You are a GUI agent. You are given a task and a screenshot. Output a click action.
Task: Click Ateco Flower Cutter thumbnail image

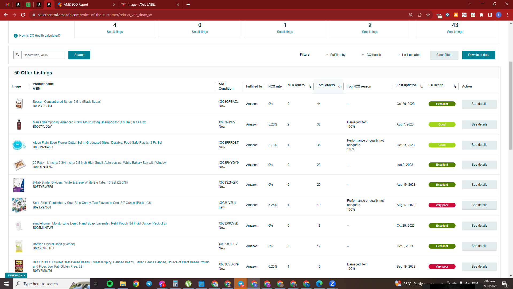[x=19, y=145]
